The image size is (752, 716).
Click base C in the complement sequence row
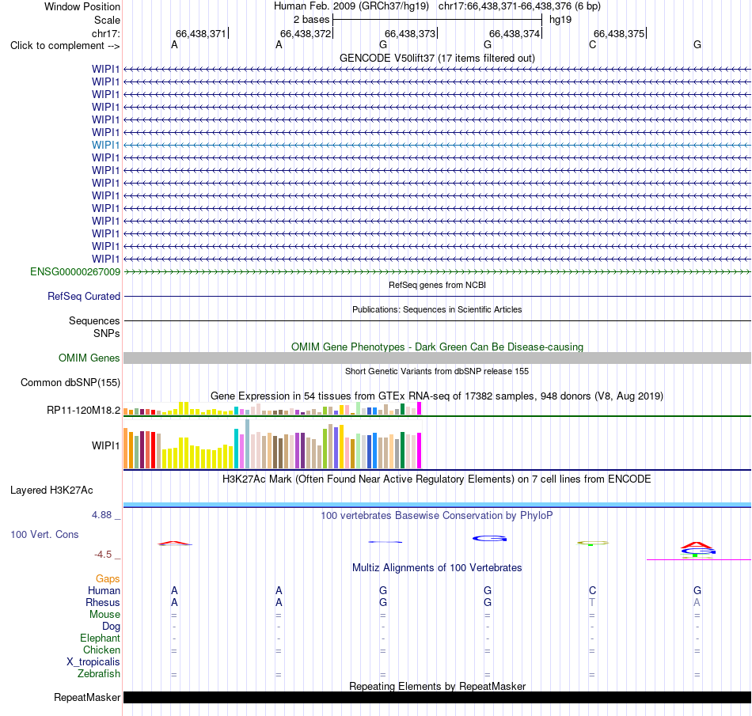pyautogui.click(x=592, y=45)
